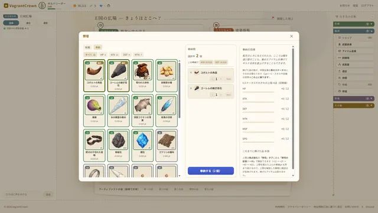Select the dark iron ore item card
378x213 pixels.
(118, 146)
